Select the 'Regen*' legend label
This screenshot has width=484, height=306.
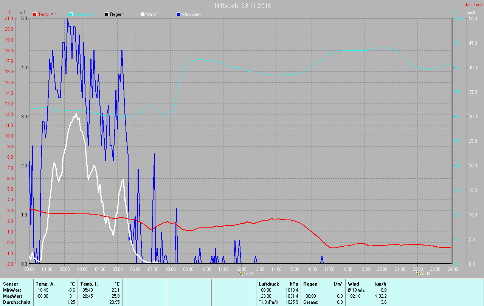click(x=117, y=14)
